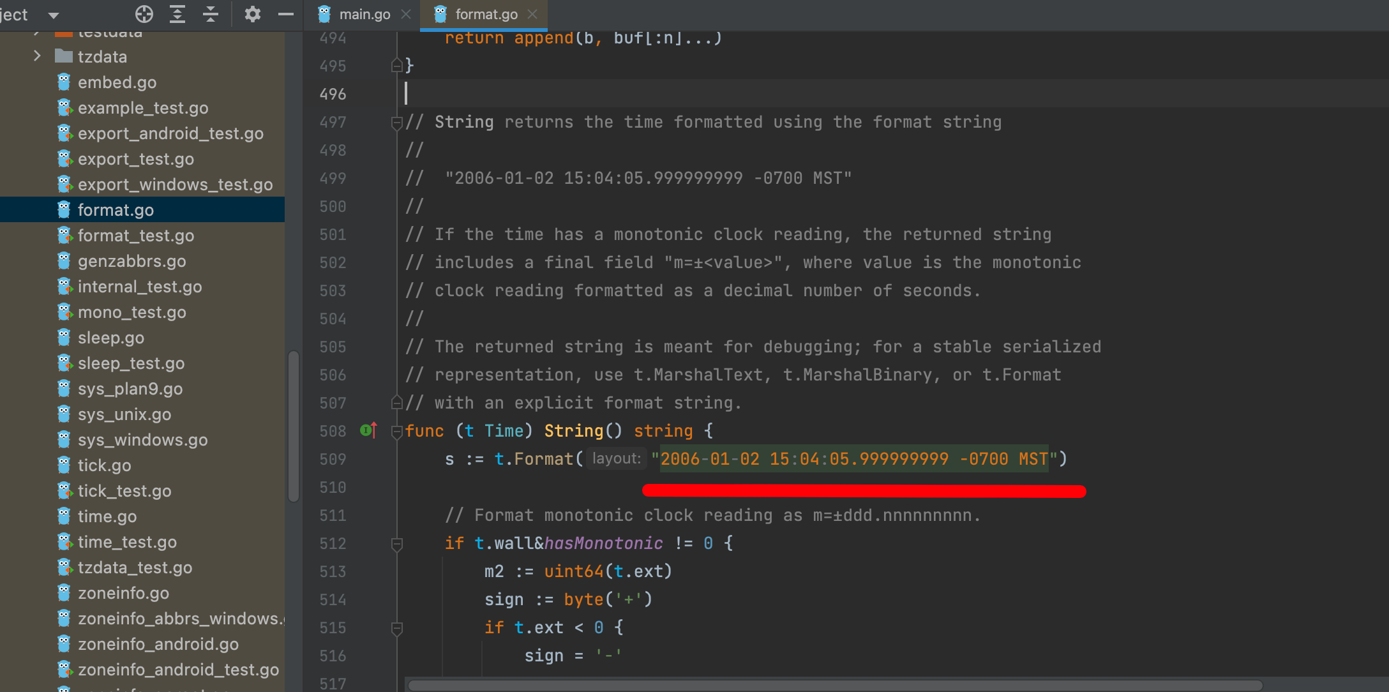This screenshot has width=1389, height=692.
Task: Close the main.go editor tab
Action: [x=406, y=14]
